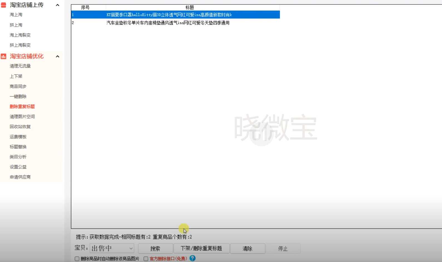Viewport: 442px width, 262px height.
Task: Click the 淘宝店铺上传 section icon
Action: (4, 5)
